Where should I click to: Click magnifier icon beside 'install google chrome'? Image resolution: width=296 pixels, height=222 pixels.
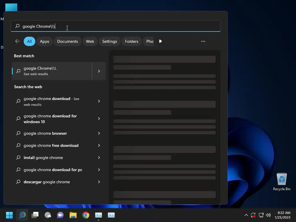coord(18,158)
